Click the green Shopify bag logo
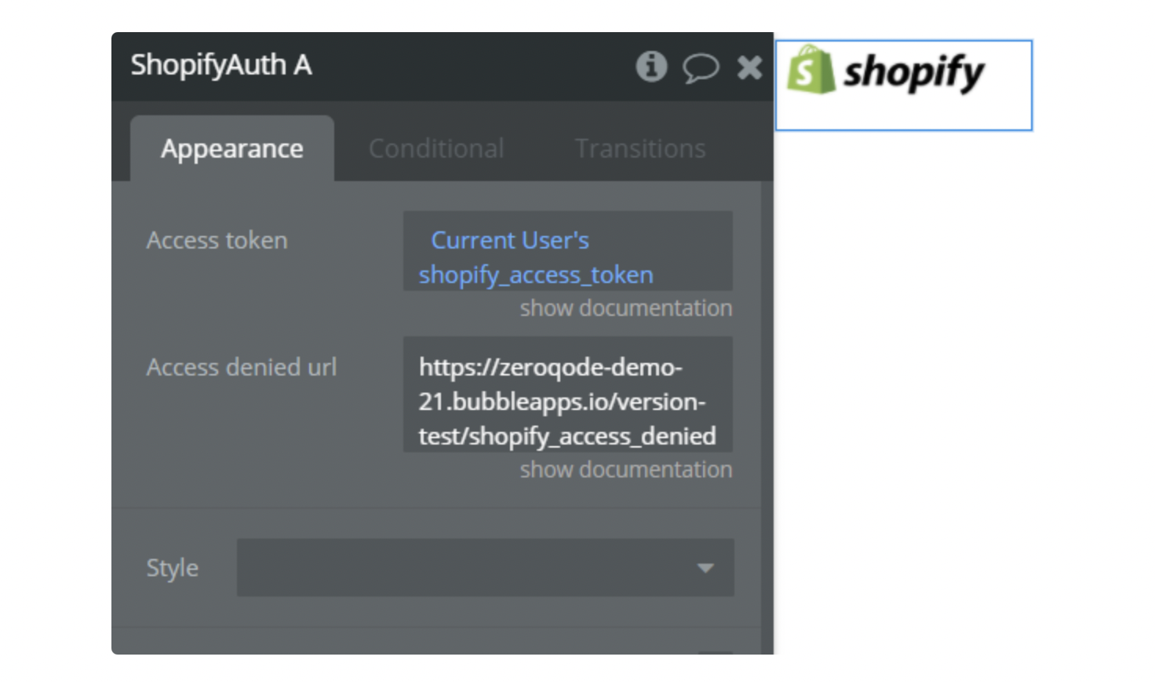 [x=811, y=71]
